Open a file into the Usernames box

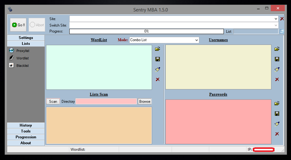[x=277, y=49]
